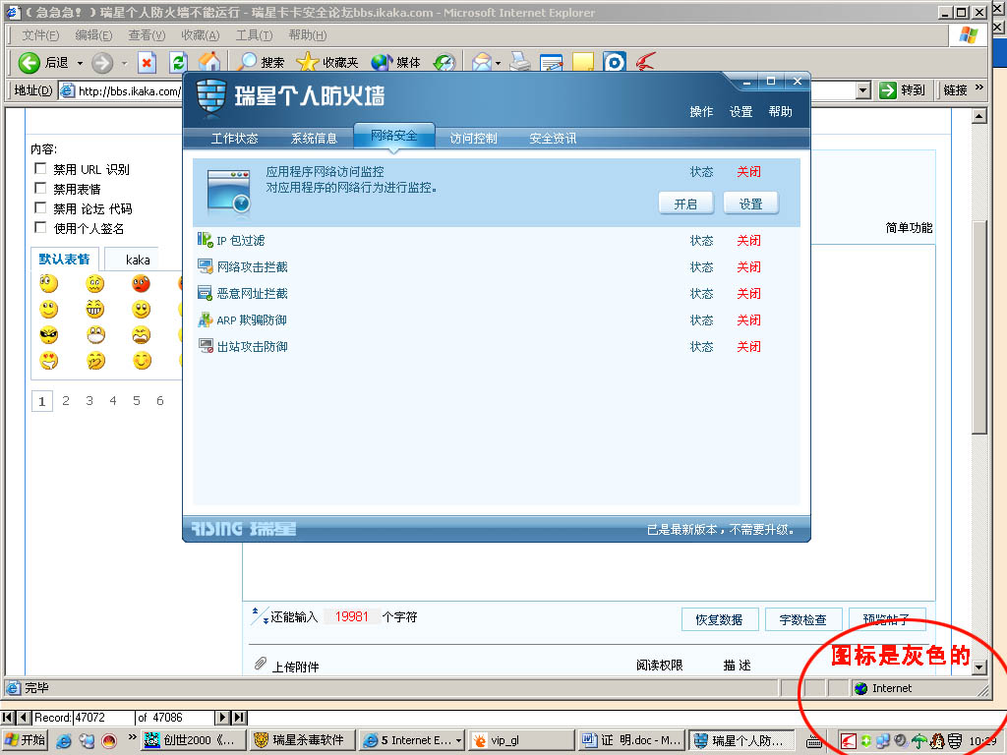
Task: Open the firewall 操作 menu
Action: (x=701, y=112)
